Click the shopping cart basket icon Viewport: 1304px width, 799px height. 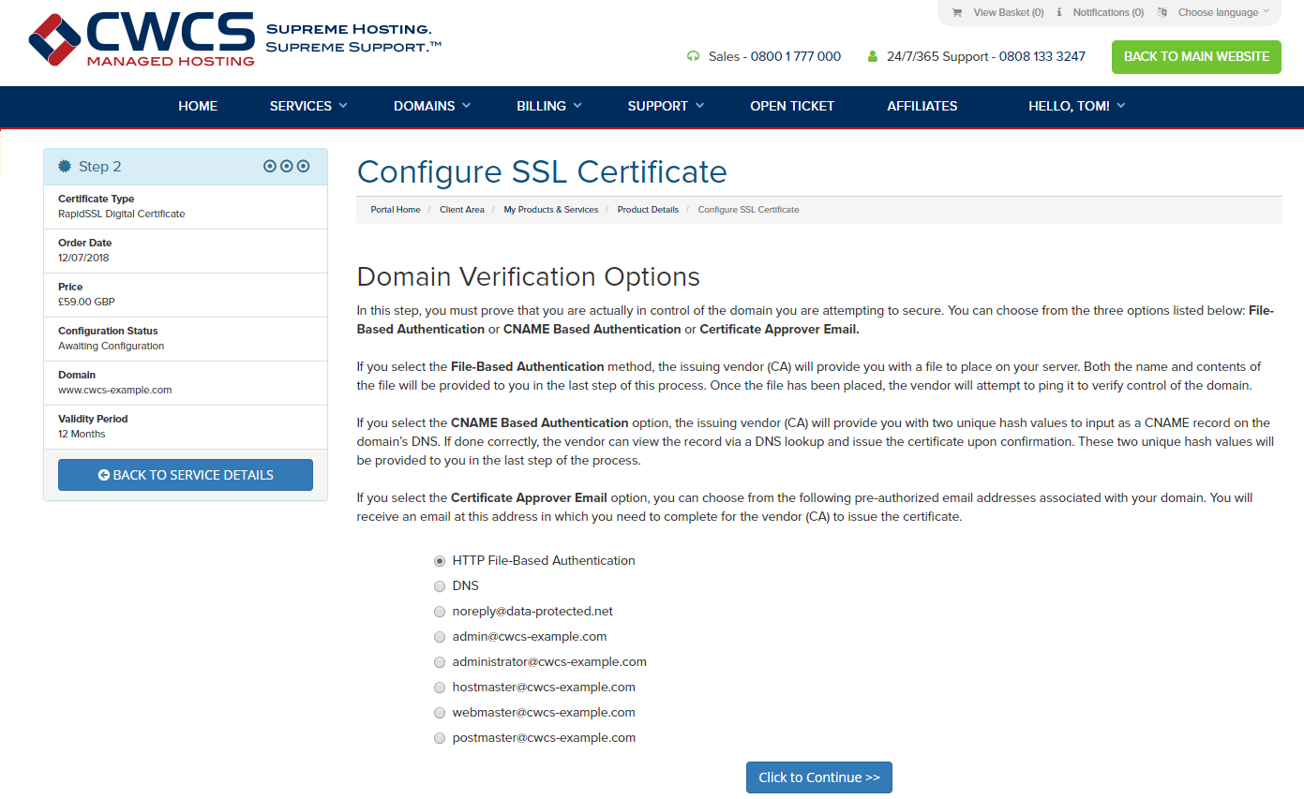point(956,13)
